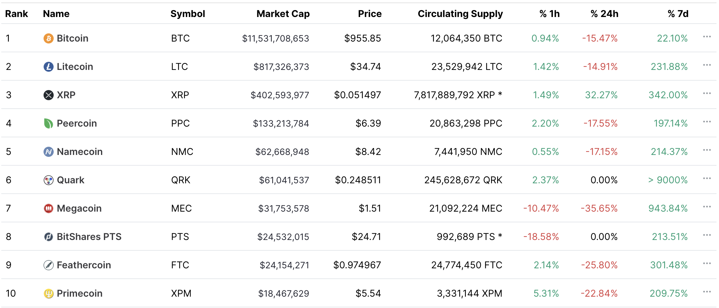The image size is (719, 308).
Task: Click the XRP logo icon
Action: (x=48, y=95)
